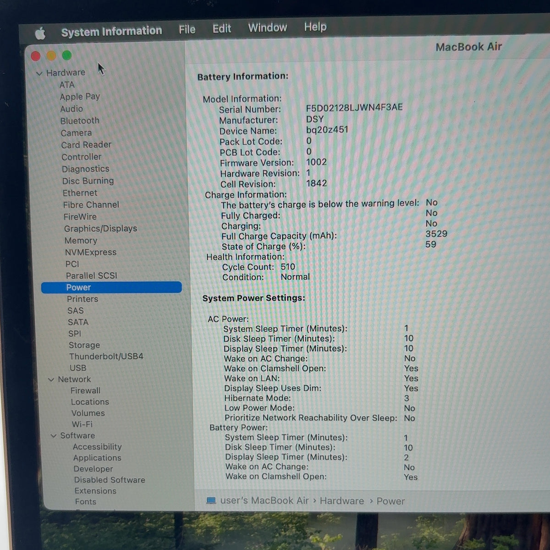This screenshot has width=550, height=550.
Task: Select Graphics/Displays in the sidebar
Action: (x=100, y=228)
